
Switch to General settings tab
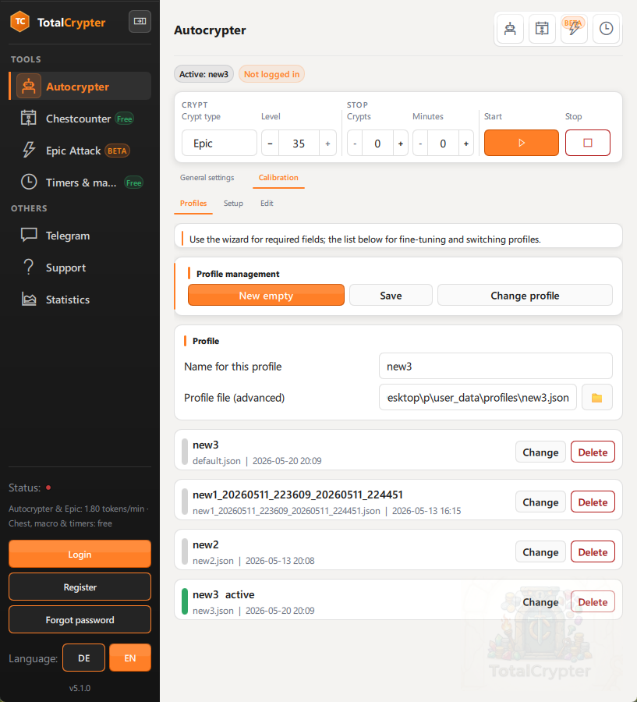point(207,178)
